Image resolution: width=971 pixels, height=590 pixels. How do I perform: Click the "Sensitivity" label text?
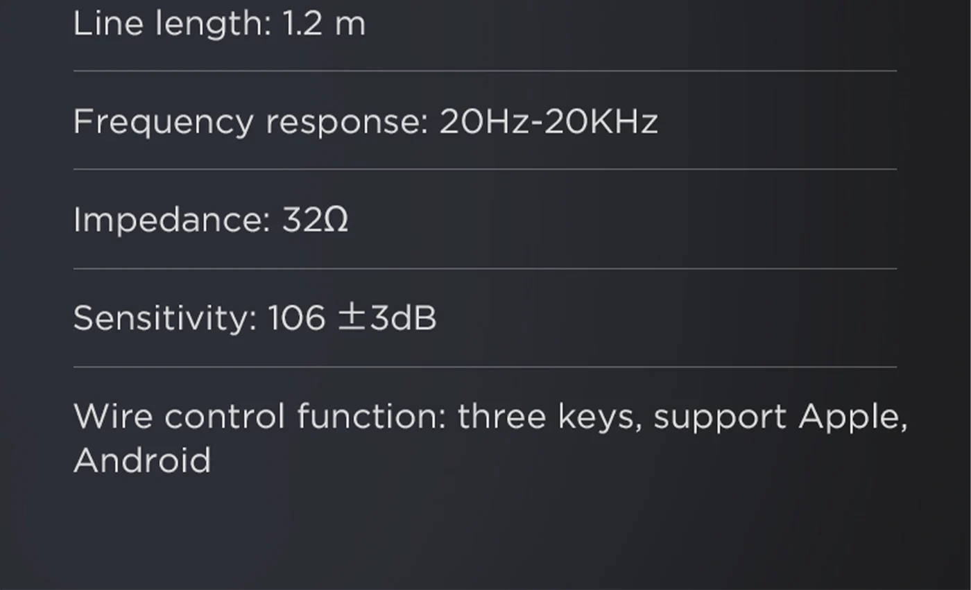coord(165,319)
